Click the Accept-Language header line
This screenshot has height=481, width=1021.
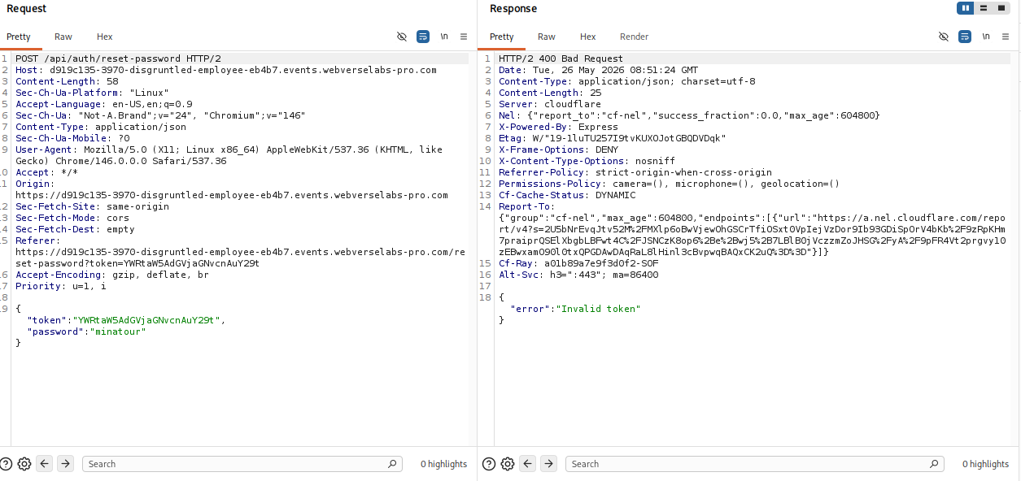pos(104,104)
